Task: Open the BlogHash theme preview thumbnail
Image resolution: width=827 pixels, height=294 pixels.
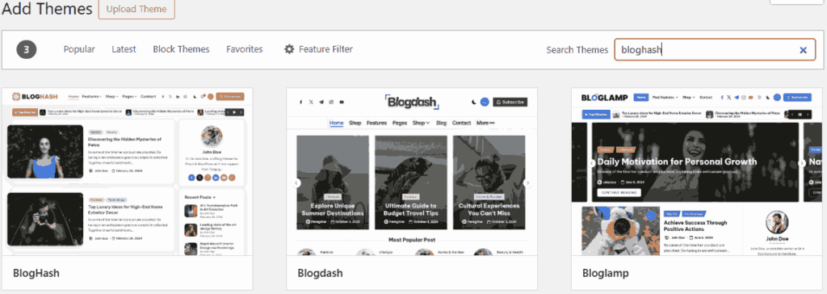Action: coord(127,172)
